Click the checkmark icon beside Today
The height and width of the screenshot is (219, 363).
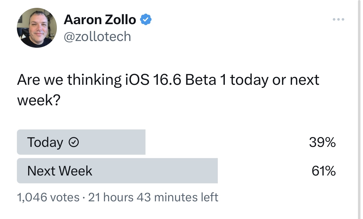pyautogui.click(x=74, y=143)
